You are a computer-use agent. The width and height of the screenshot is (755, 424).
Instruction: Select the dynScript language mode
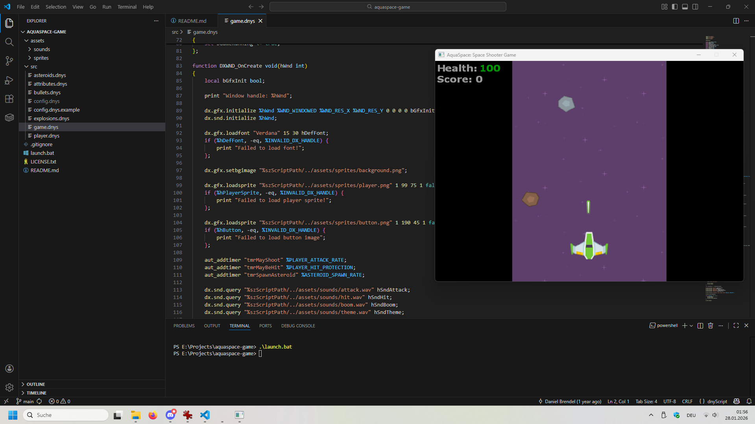717,401
